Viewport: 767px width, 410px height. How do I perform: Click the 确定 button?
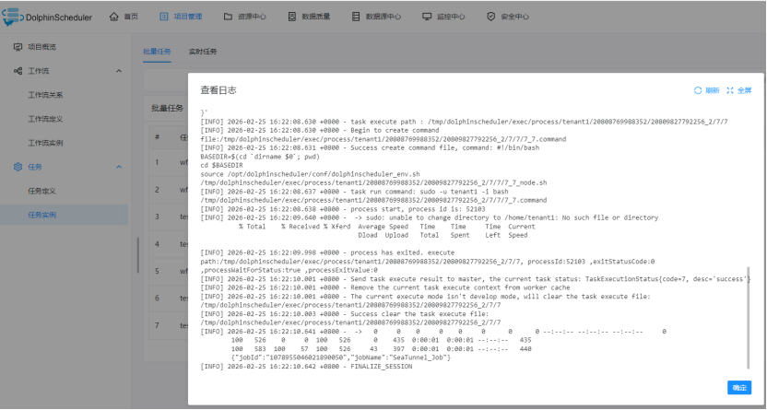point(739,388)
